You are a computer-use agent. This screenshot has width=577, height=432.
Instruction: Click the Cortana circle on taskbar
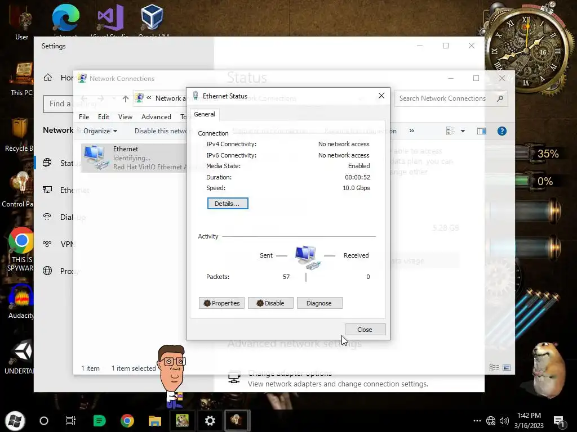[x=44, y=421]
